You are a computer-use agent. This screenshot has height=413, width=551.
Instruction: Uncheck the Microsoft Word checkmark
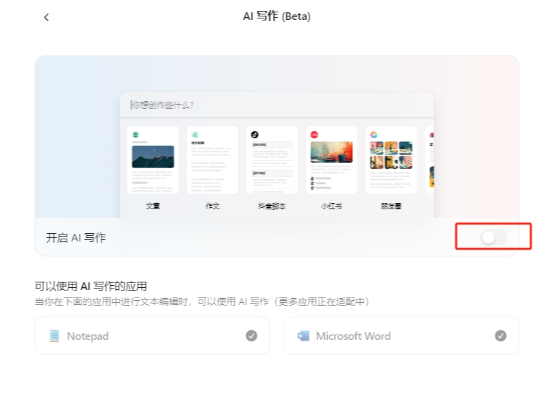tap(500, 336)
